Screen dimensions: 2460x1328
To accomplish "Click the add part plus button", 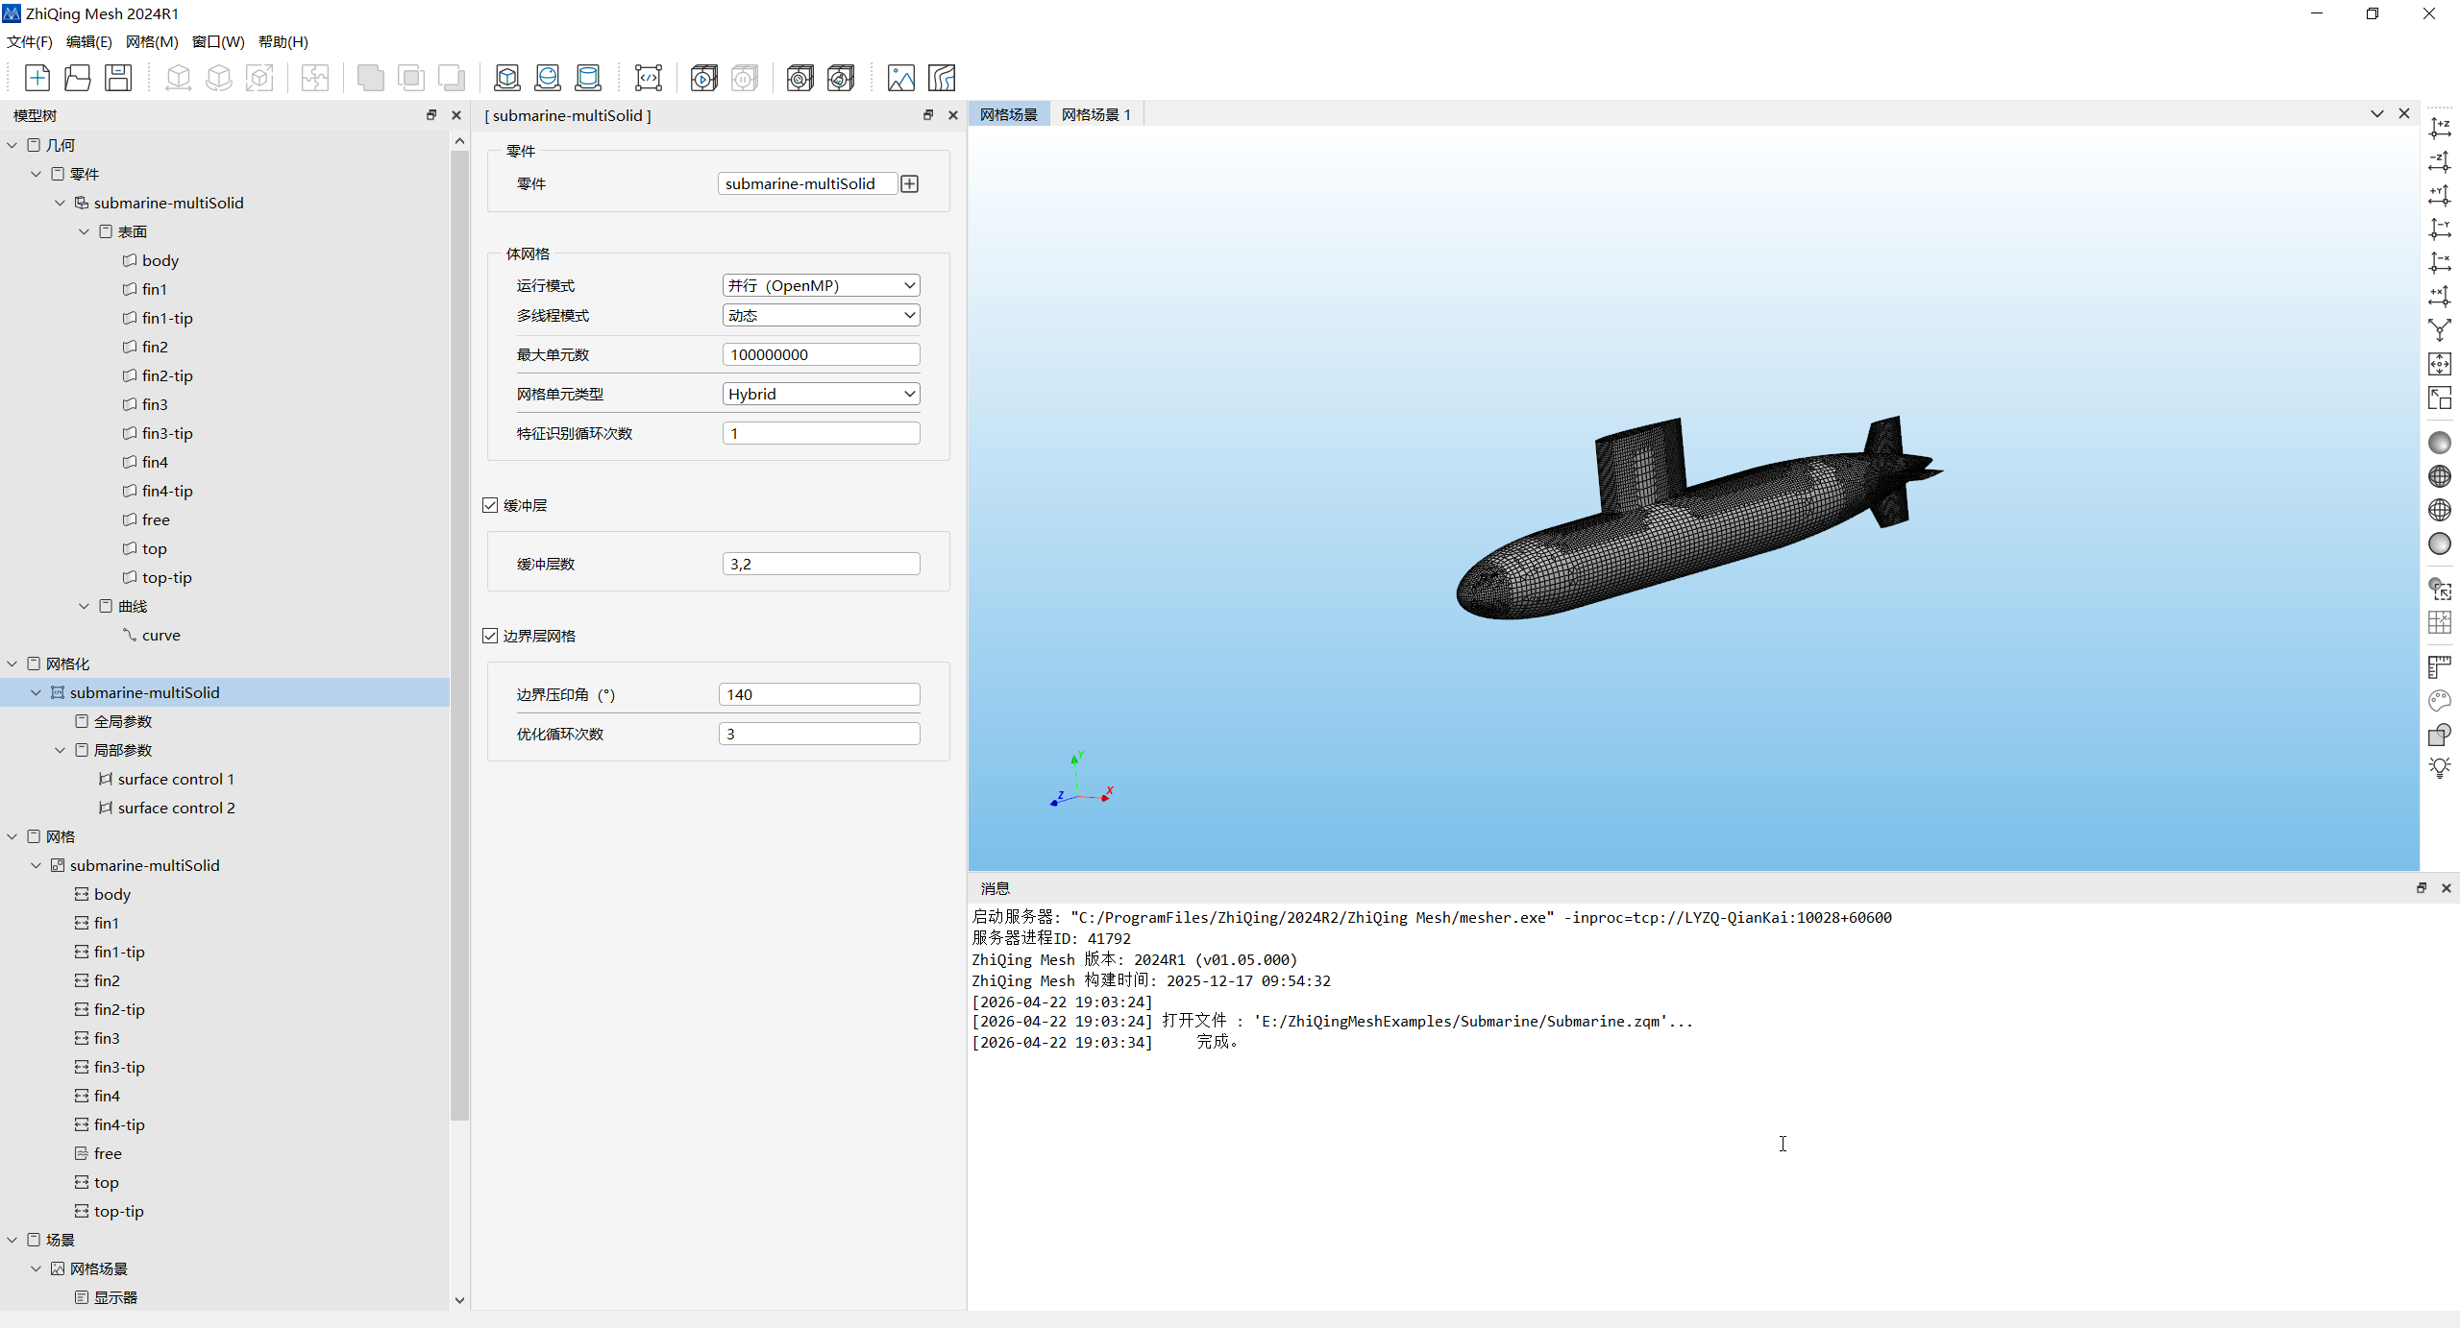I will point(910,183).
